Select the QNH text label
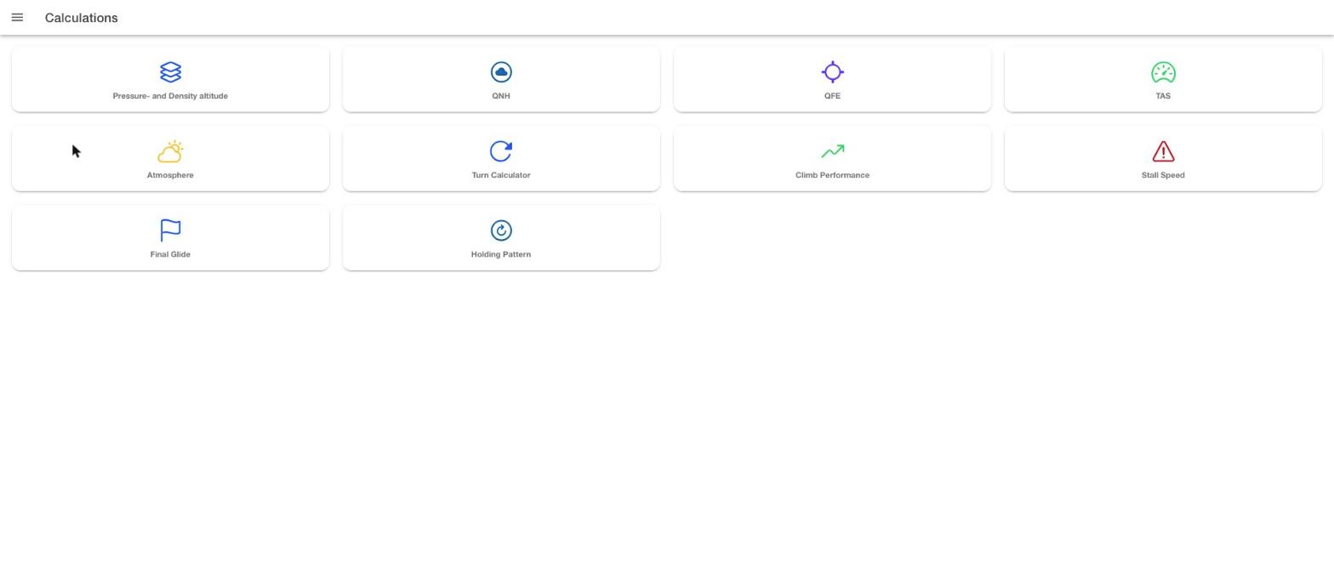Viewport: 1334px width, 585px height. (501, 96)
